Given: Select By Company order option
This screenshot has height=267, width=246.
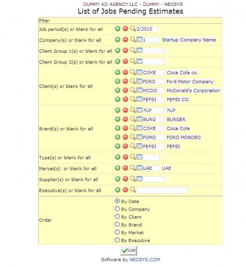Looking at the screenshot, I should (x=117, y=209).
